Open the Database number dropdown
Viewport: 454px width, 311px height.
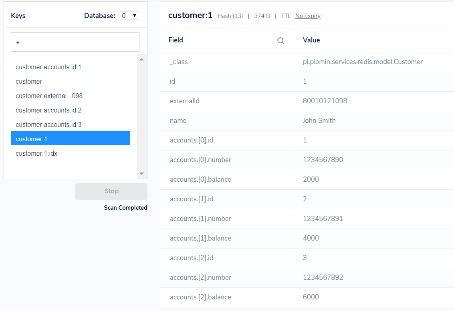click(129, 16)
